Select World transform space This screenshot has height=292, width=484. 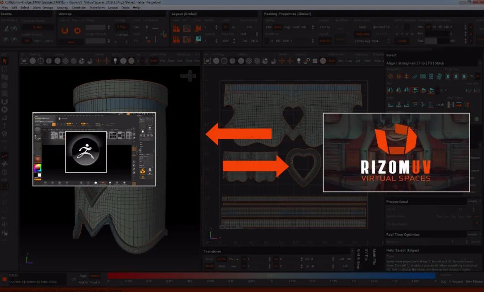(209, 266)
